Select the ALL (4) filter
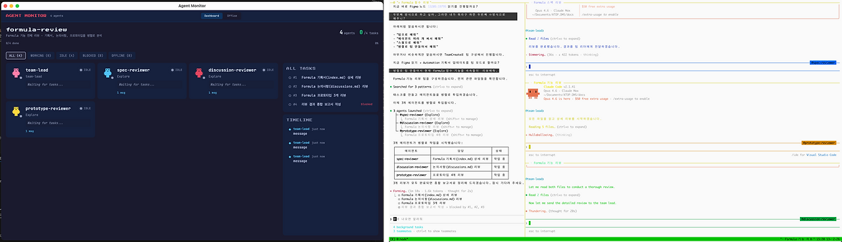Viewport: 842px width, 242px height. 16,56
